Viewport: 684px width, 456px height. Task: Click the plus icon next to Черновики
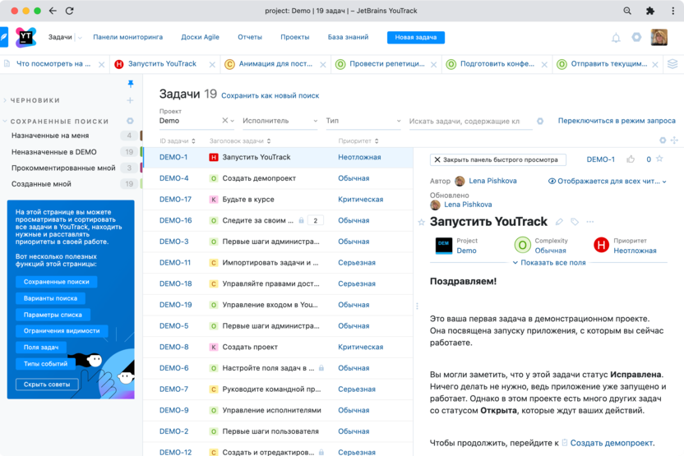130,100
